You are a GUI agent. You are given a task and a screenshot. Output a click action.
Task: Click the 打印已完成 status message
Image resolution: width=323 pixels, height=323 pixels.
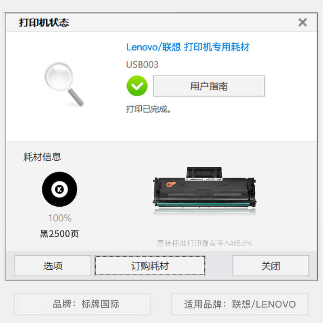[148, 109]
